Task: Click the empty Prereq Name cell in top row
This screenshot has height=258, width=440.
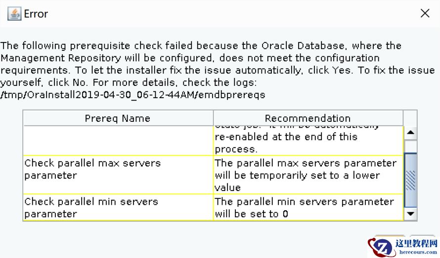Action: pyautogui.click(x=118, y=141)
